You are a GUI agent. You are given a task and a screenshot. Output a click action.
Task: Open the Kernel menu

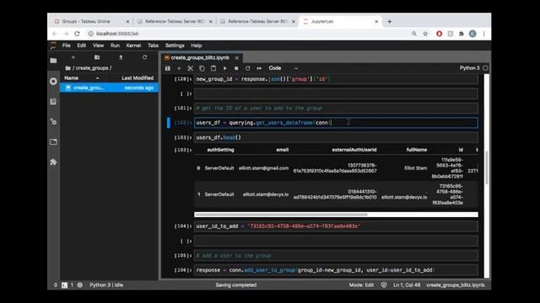[133, 45]
